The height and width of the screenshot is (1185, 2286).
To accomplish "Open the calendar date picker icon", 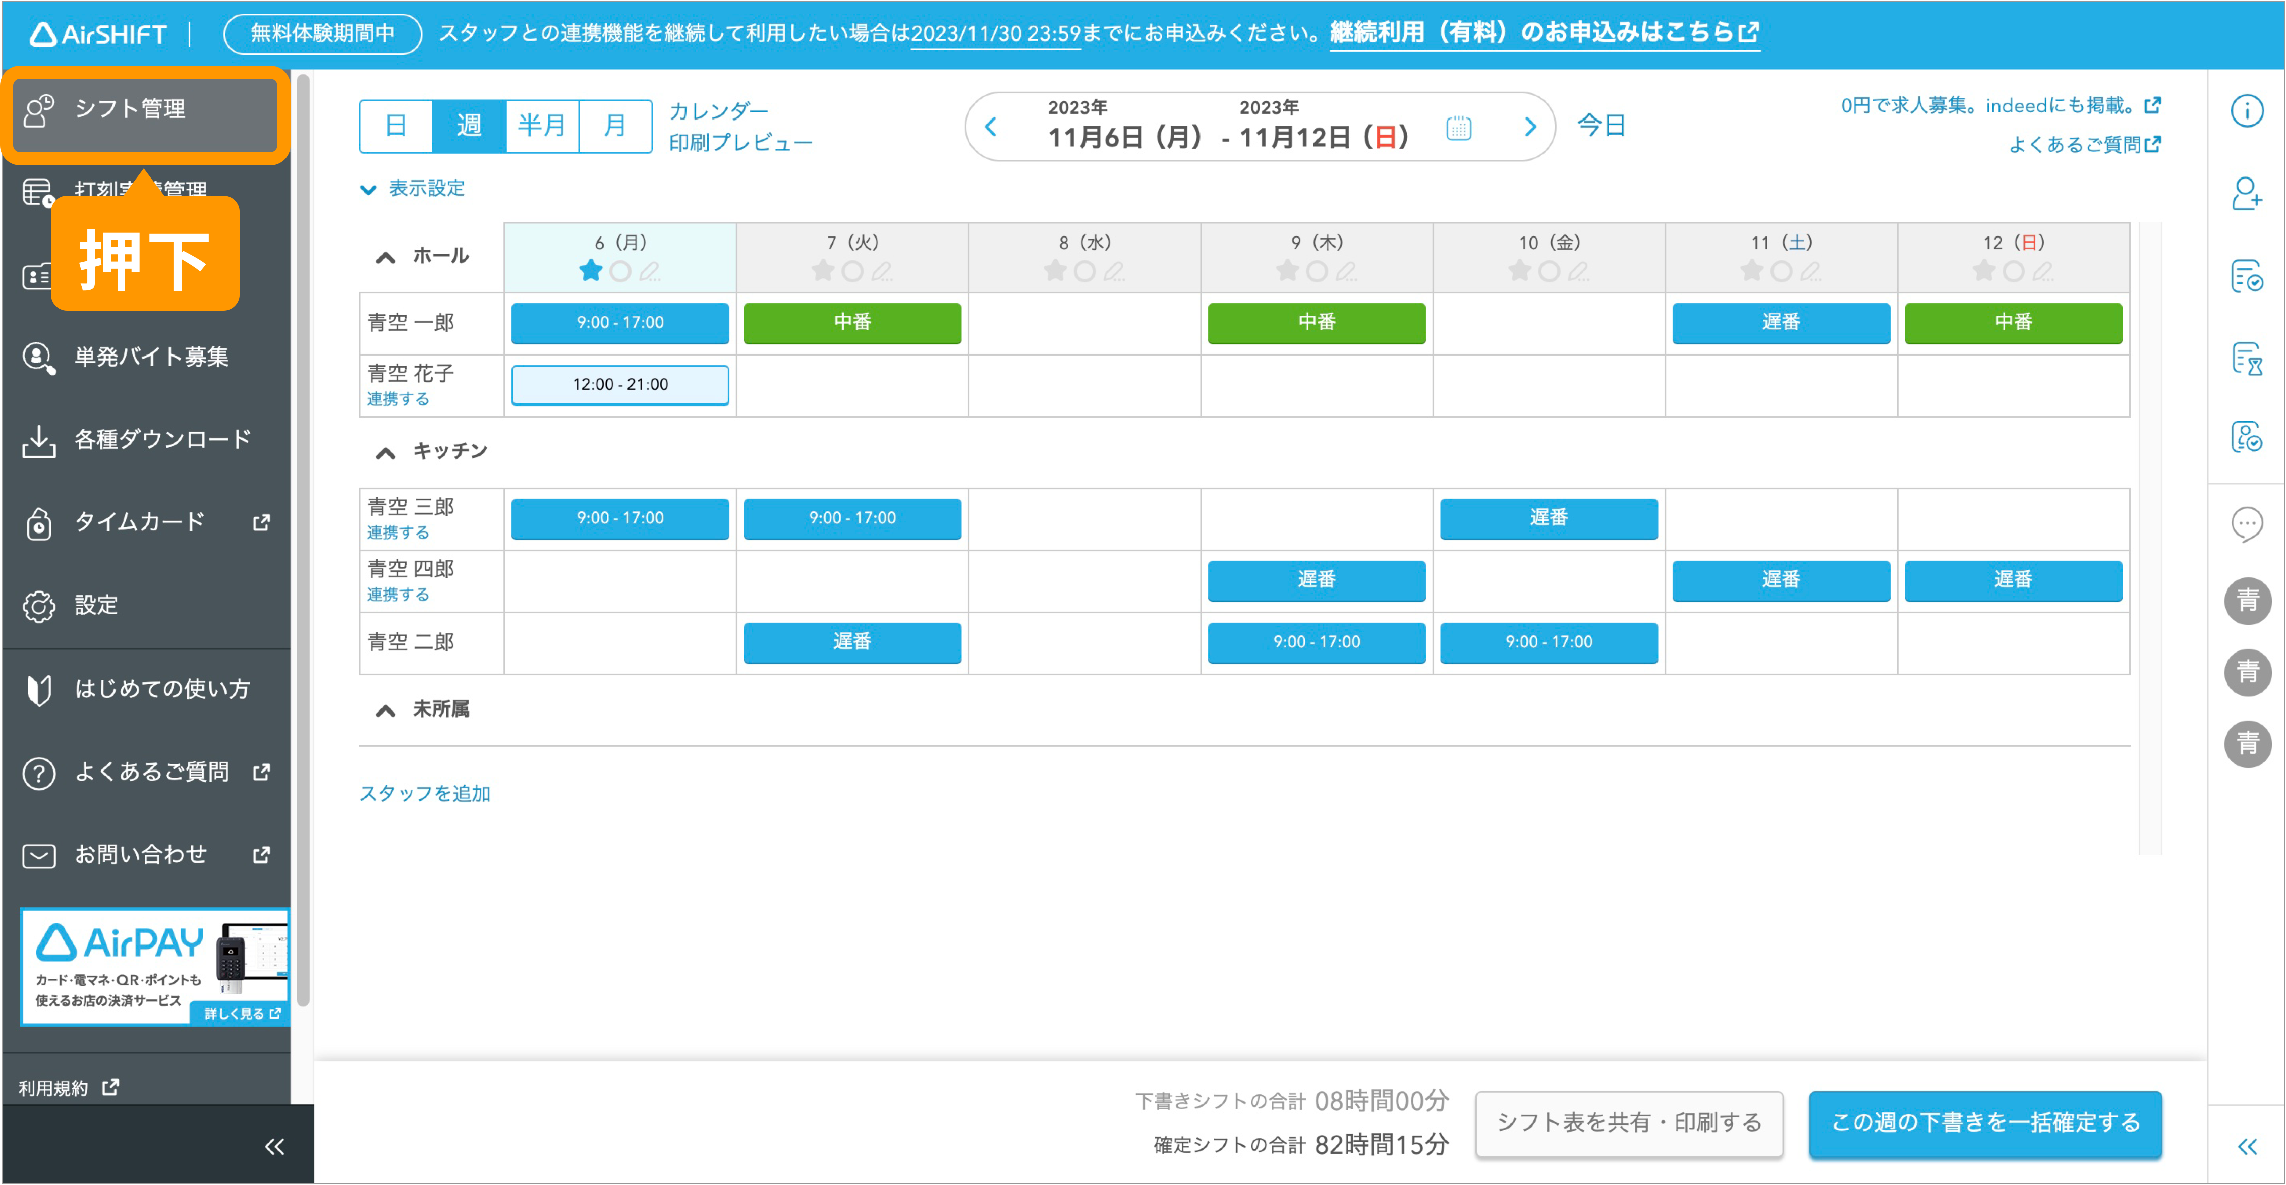I will pos(1458,128).
